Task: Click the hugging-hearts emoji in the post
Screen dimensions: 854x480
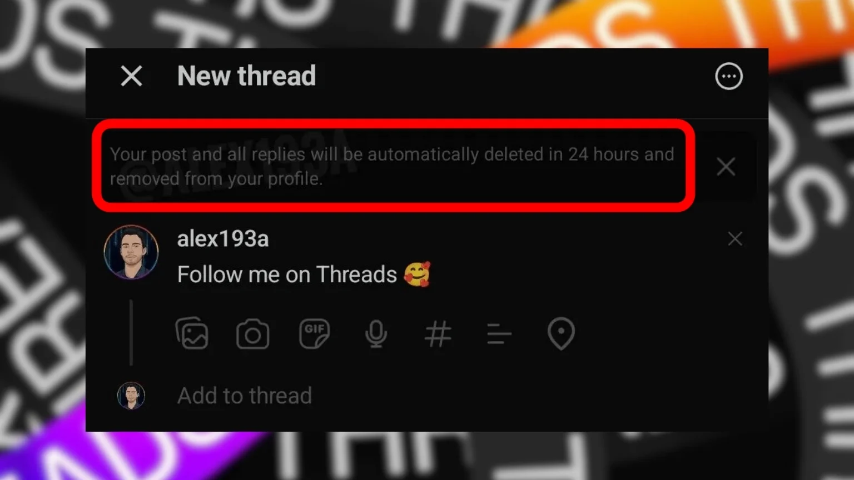Action: 417,274
